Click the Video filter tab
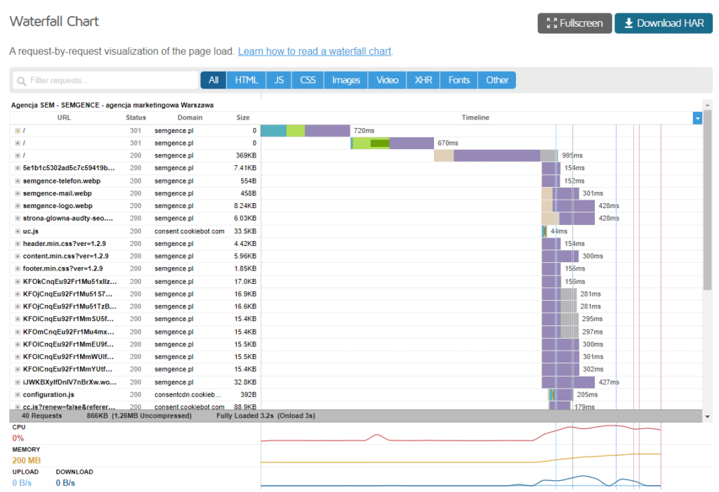719x492 pixels. pos(387,79)
